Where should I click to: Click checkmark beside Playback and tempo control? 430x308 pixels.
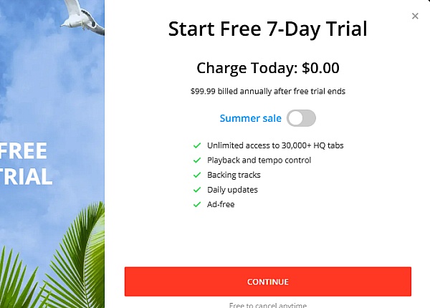pos(196,160)
